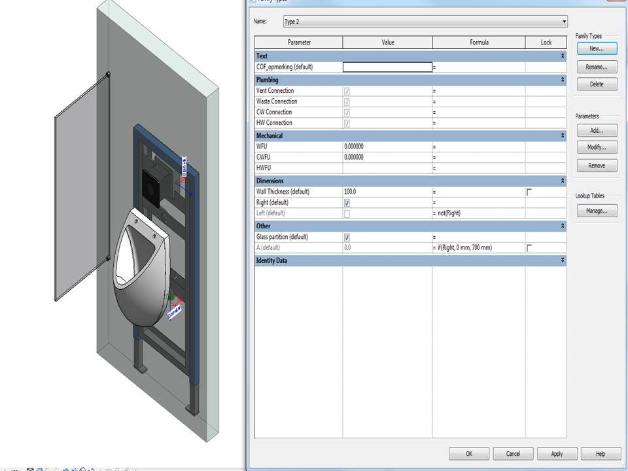Collapse the Mechanical parameter section
Screen dimensions: 628x471
(x=561, y=135)
